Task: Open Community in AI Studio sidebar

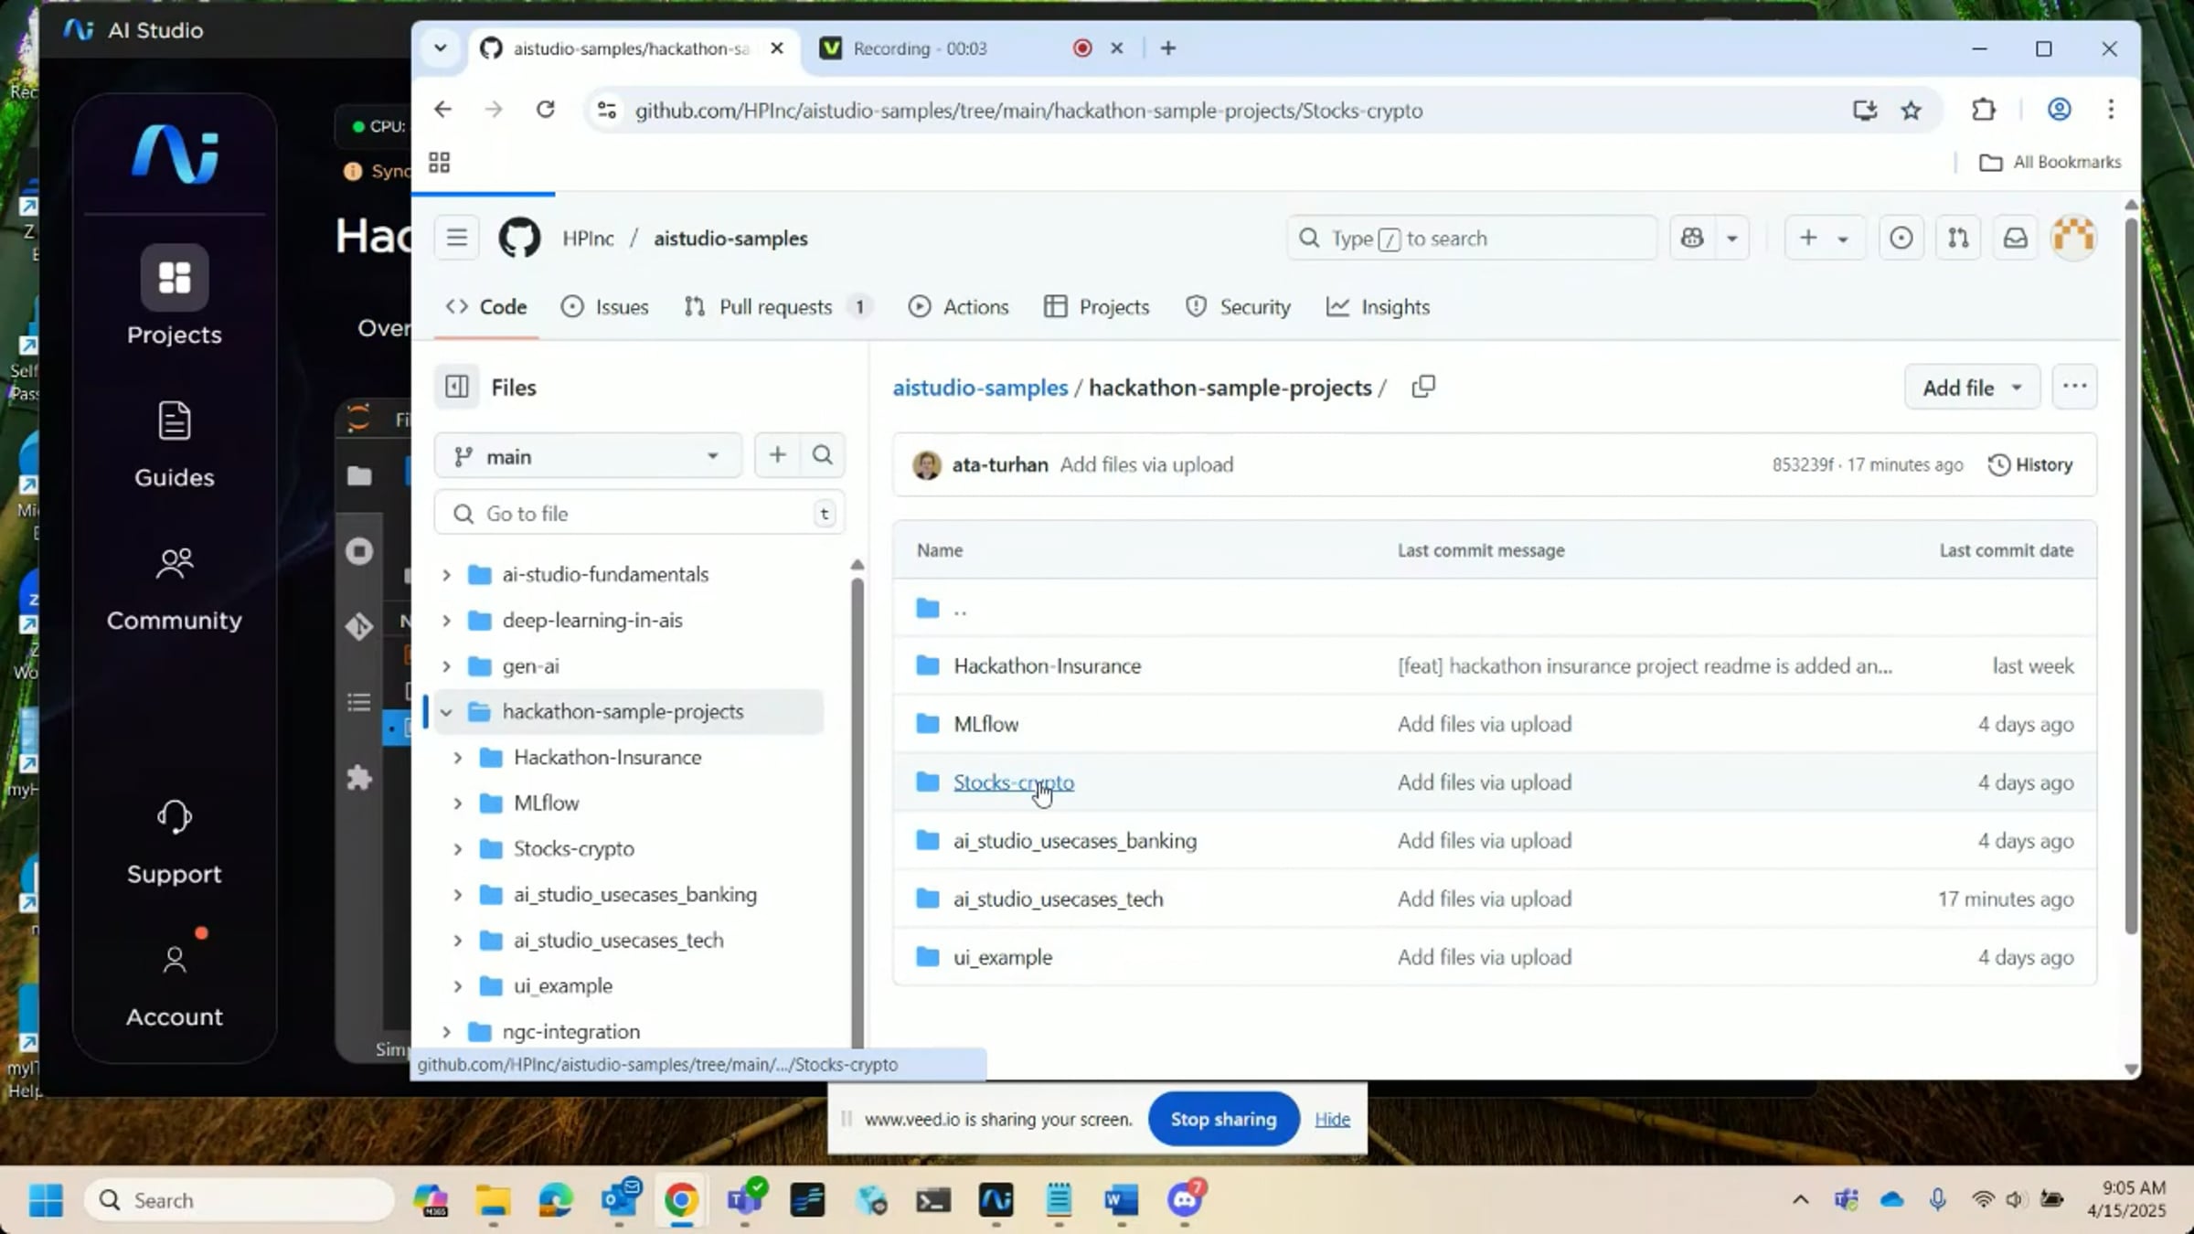Action: coord(175,590)
